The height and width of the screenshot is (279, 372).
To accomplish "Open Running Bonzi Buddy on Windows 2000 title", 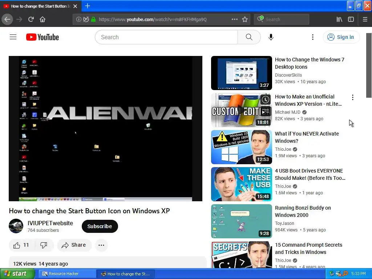I will coord(303,211).
